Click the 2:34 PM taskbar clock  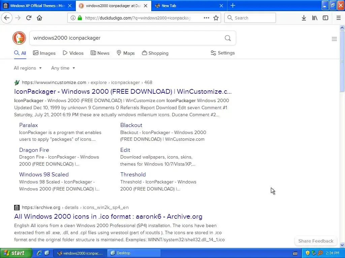[333, 253]
